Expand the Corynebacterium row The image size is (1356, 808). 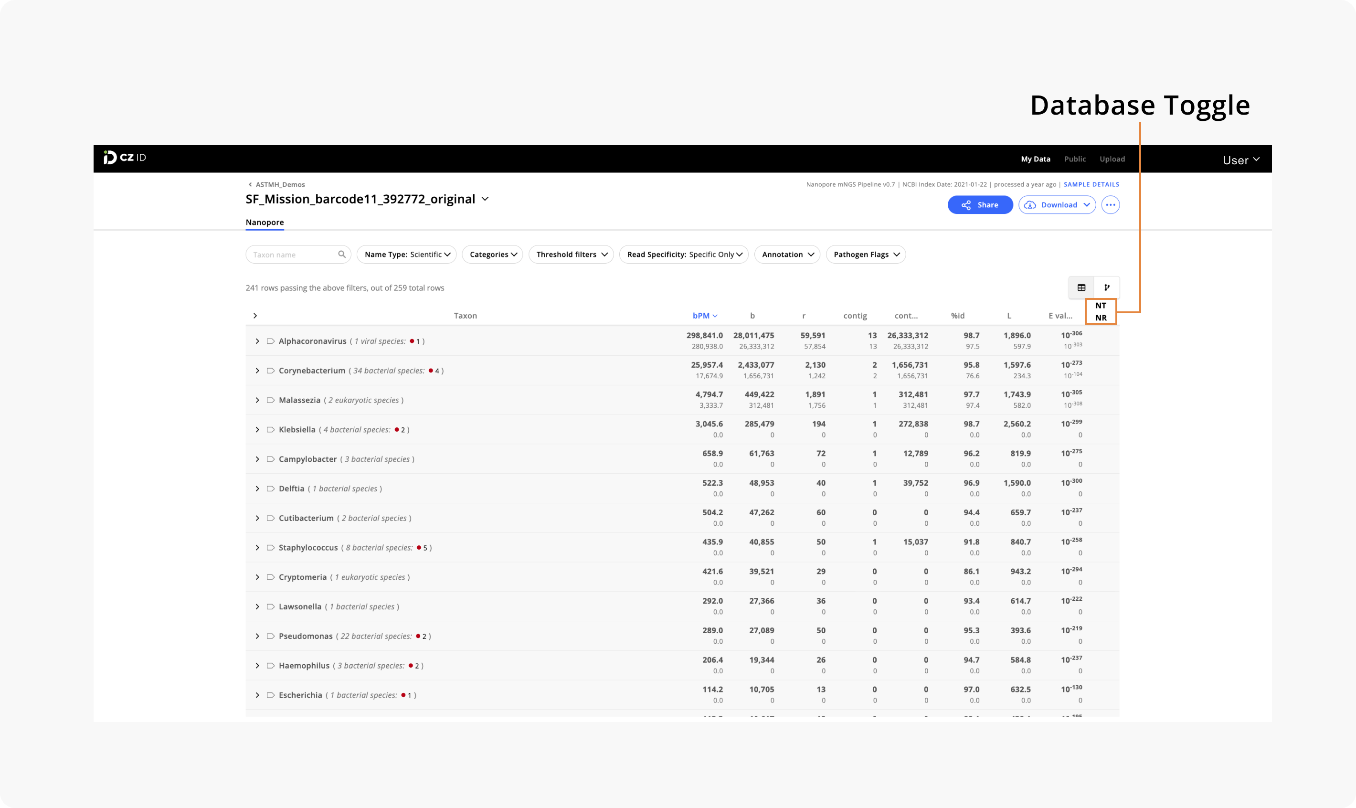tap(257, 371)
